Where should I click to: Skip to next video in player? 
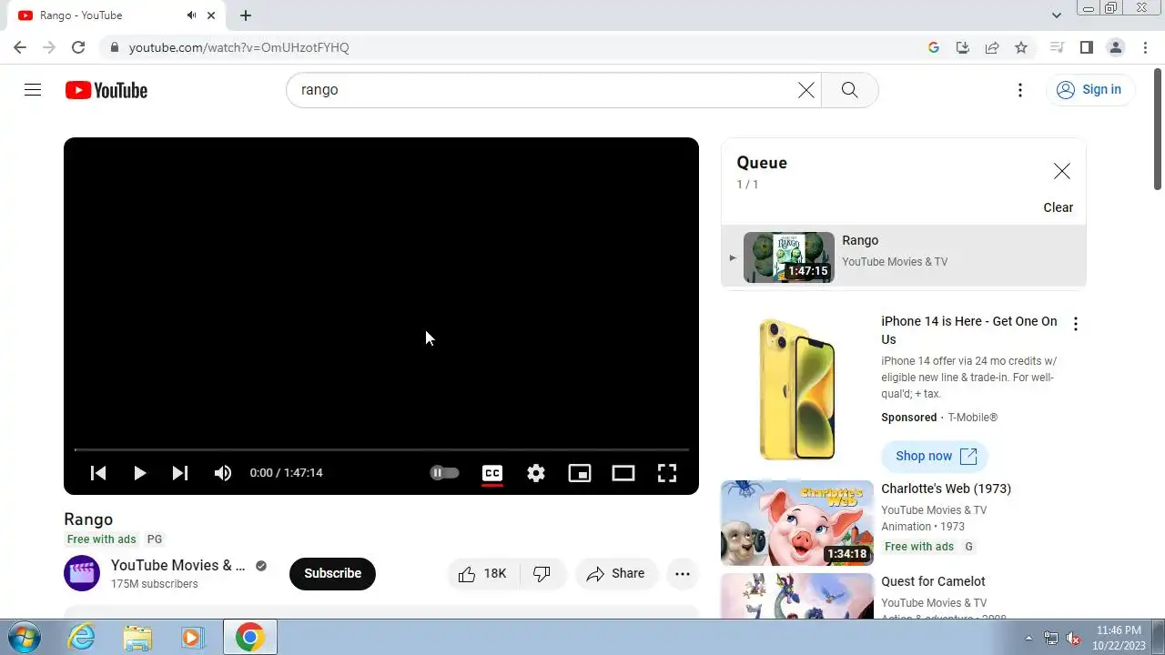(x=180, y=473)
